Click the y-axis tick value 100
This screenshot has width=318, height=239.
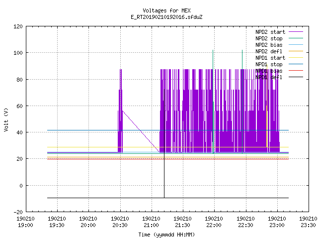(18, 53)
